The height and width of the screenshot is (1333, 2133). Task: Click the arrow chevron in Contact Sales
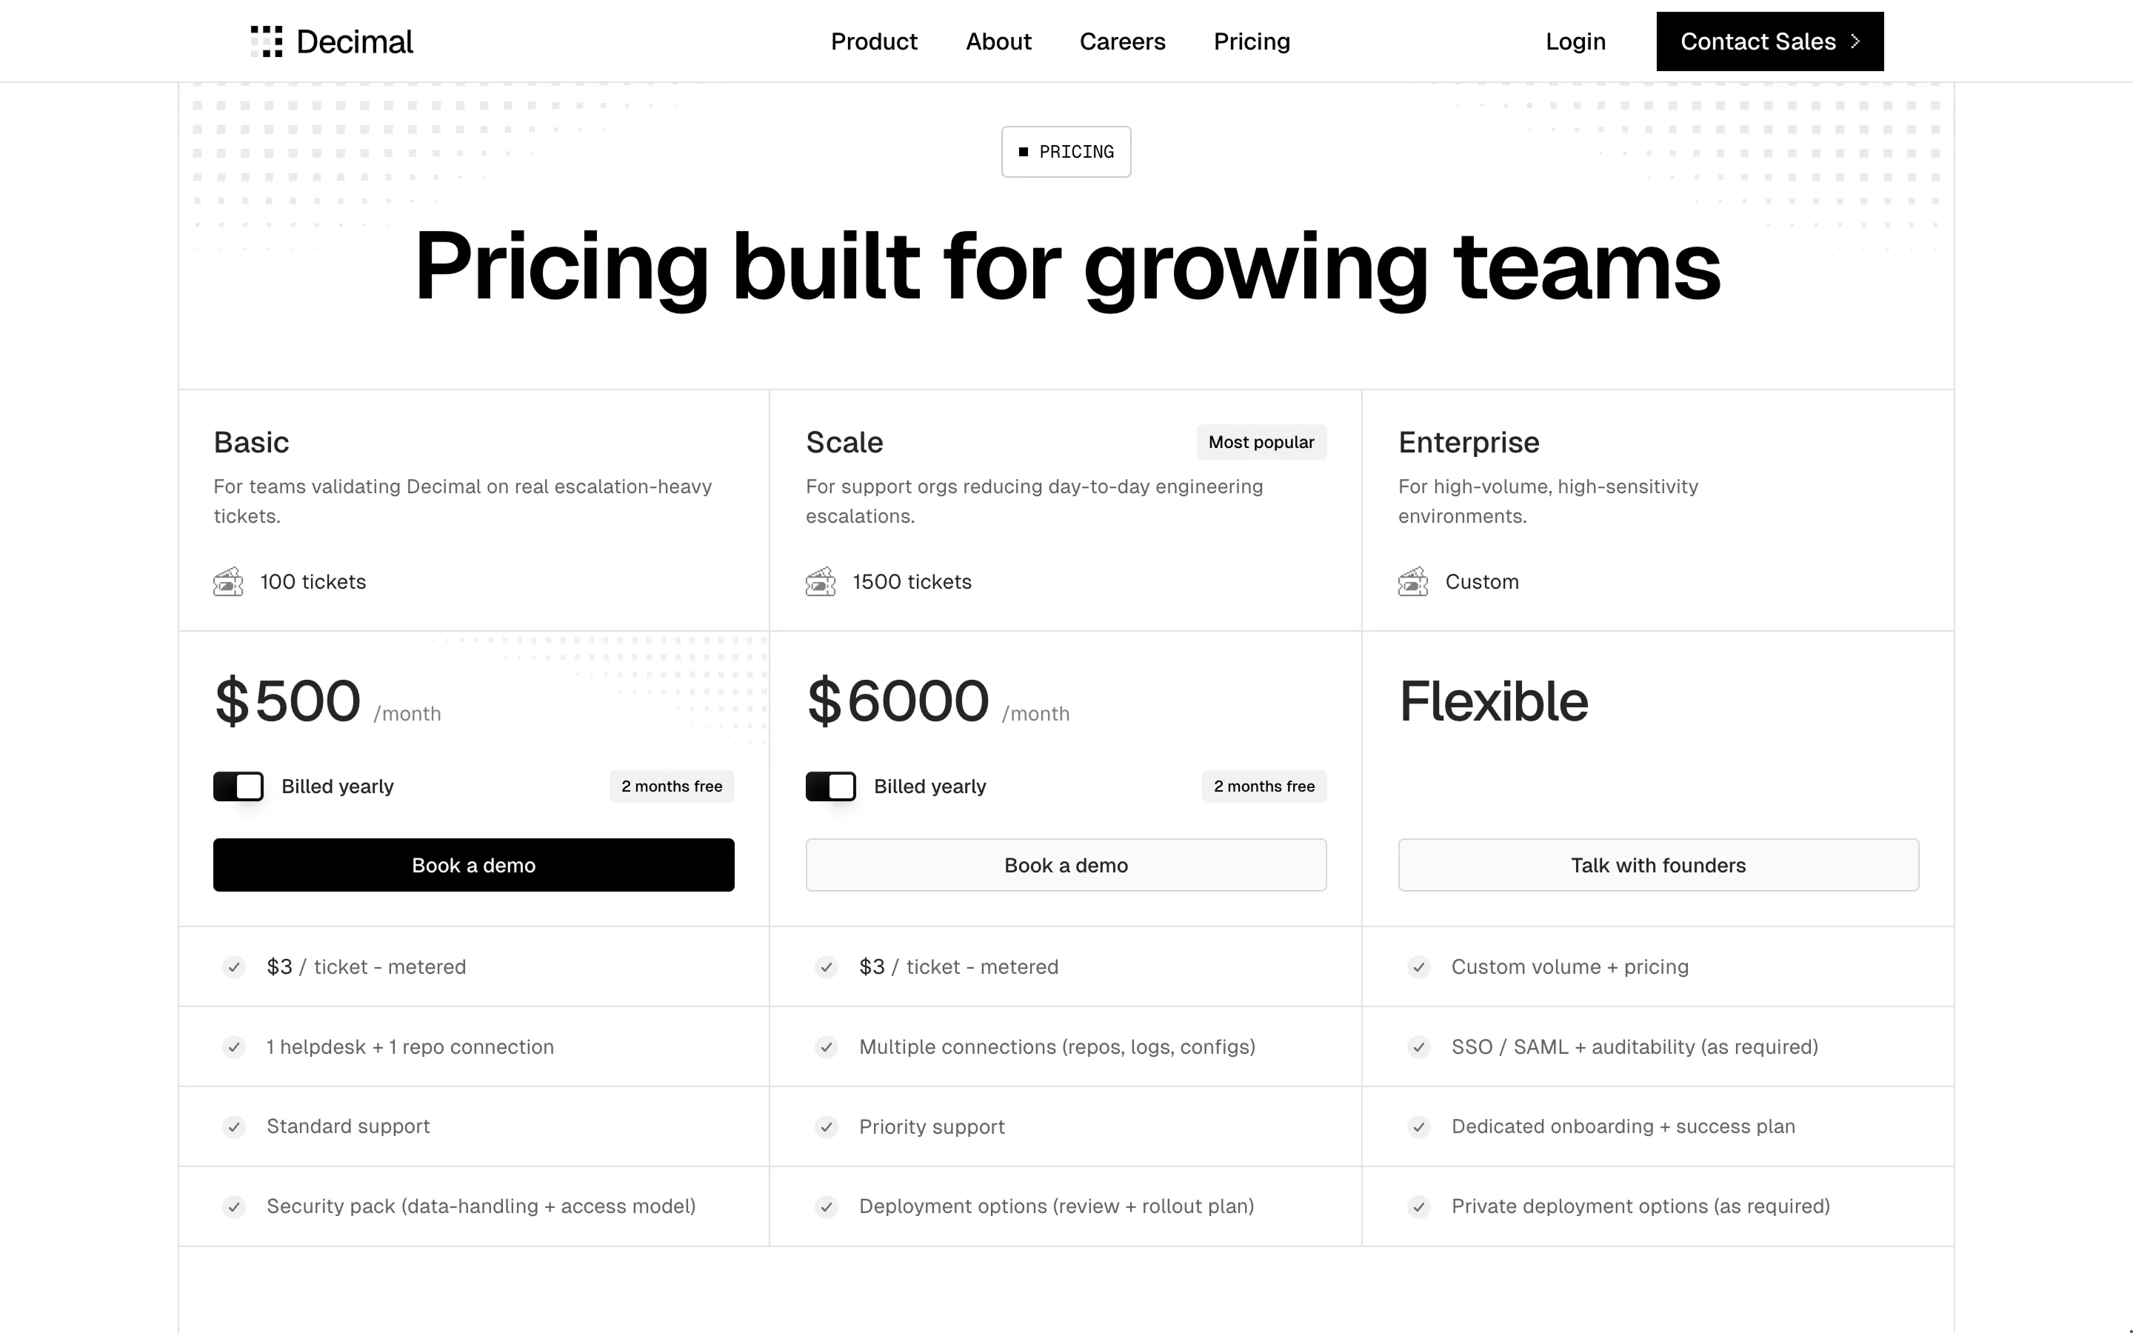point(1855,41)
